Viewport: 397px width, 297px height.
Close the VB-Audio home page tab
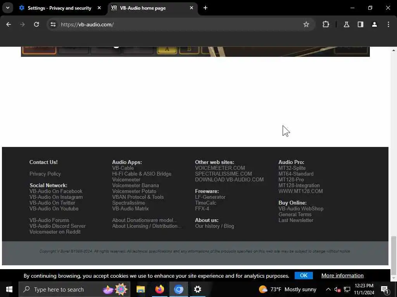coord(192,8)
